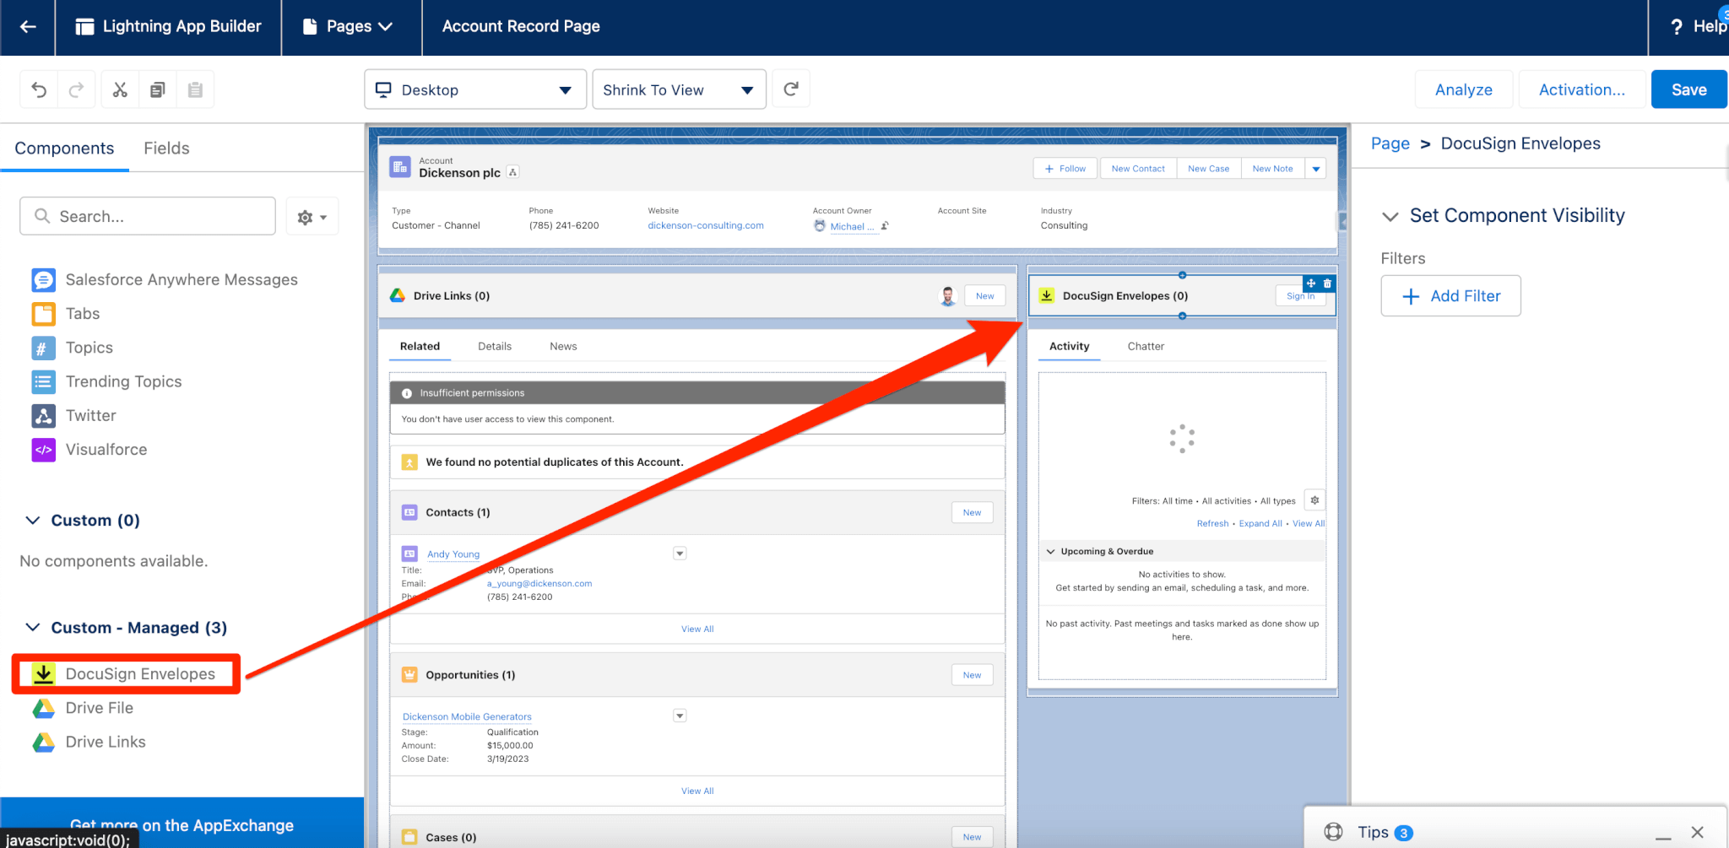Image resolution: width=1729 pixels, height=848 pixels.
Task: Select Salesforce Anywhere Messages component
Action: pos(165,279)
